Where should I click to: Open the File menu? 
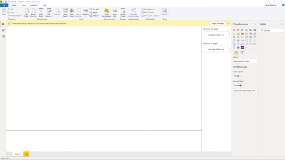click(x=4, y=5)
